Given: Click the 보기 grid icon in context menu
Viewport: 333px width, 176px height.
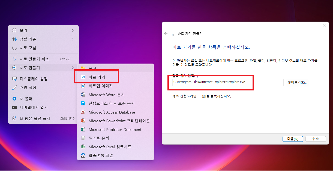Looking at the screenshot, I should pyautogui.click(x=14, y=30).
